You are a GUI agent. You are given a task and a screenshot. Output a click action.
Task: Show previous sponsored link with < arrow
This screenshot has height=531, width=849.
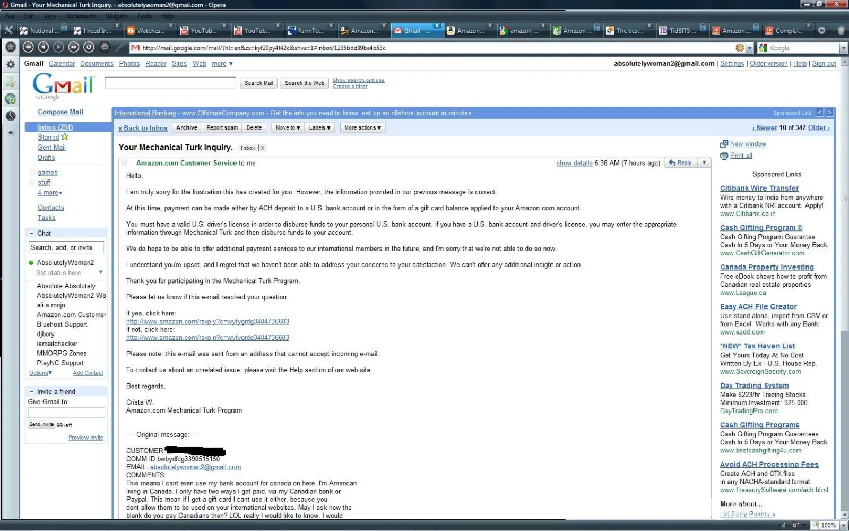click(x=820, y=113)
